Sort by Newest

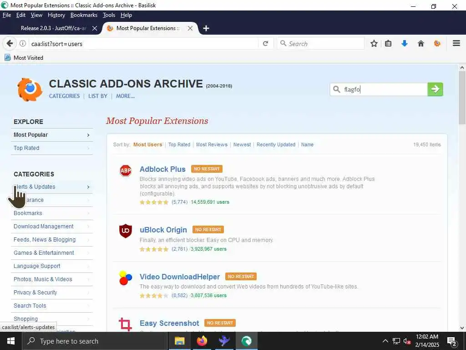(242, 144)
